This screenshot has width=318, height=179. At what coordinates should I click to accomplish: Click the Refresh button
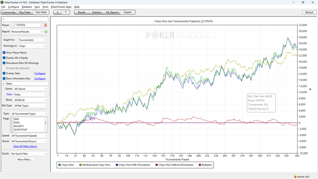pos(309,12)
